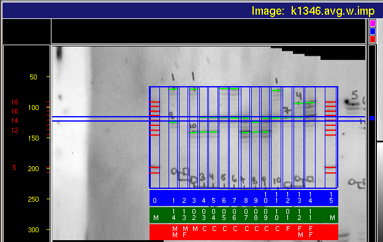Click the right M label in green row
This screenshot has height=242, width=383.
pyautogui.click(x=332, y=218)
